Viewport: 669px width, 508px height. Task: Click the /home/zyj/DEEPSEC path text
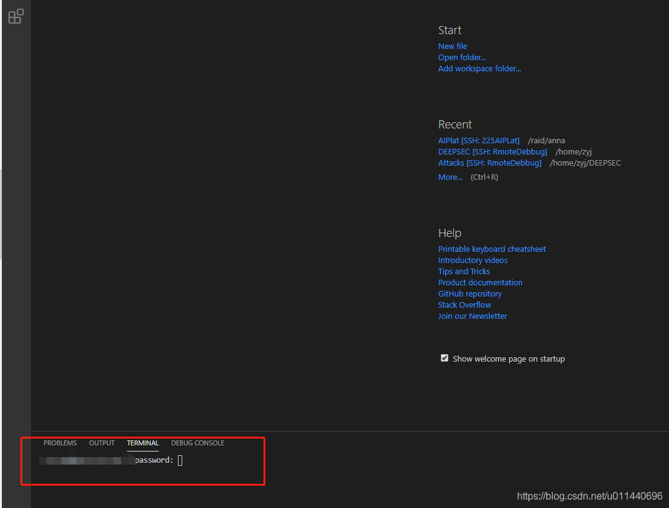(585, 163)
